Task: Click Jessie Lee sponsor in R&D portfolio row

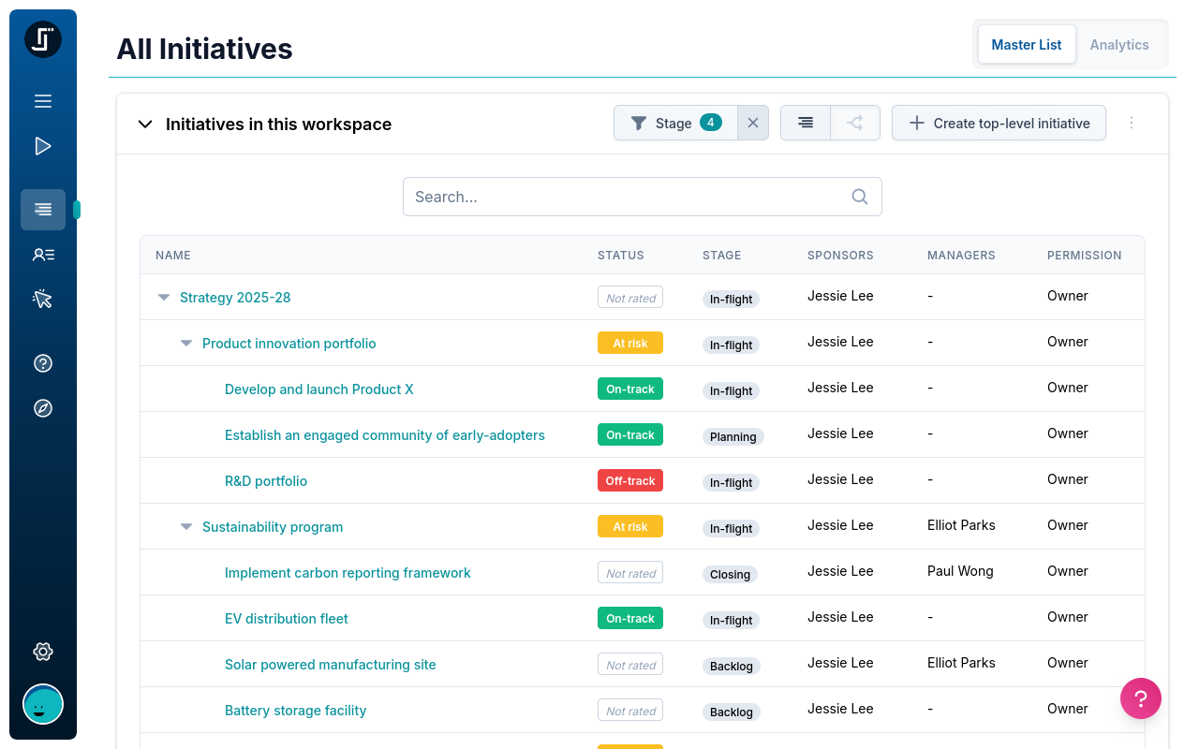Action: 840,479
